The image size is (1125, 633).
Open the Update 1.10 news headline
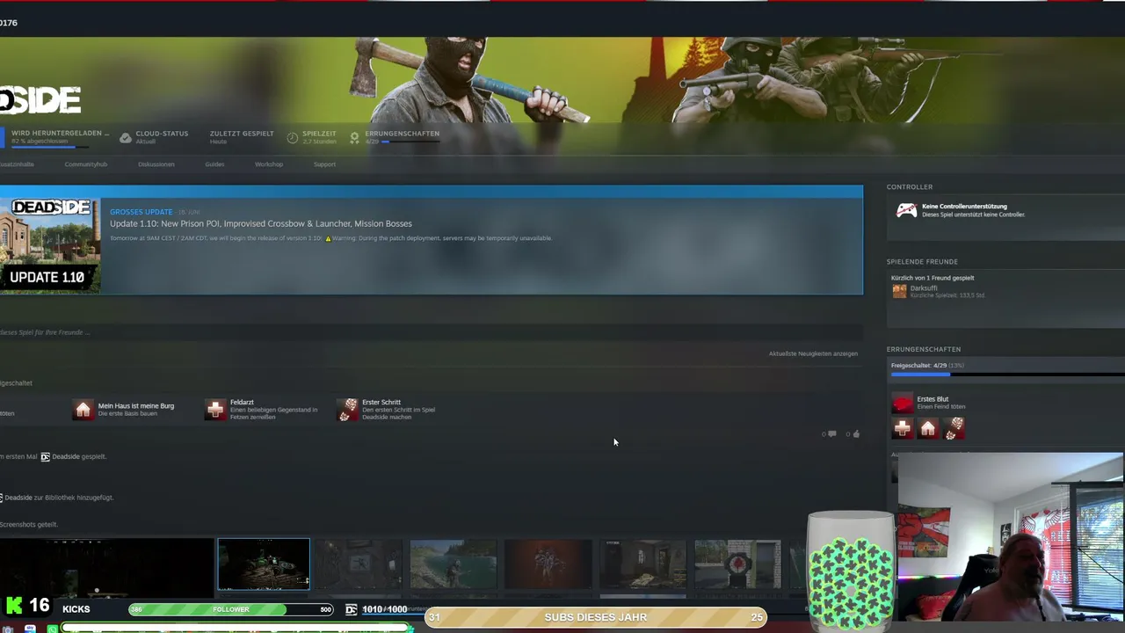coord(261,223)
